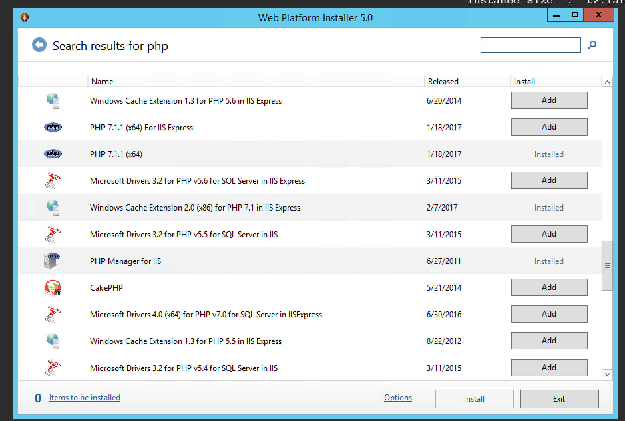Select globe icon for Windows Cache Extension 2.0
Viewport: 625px width, 421px height.
click(53, 207)
